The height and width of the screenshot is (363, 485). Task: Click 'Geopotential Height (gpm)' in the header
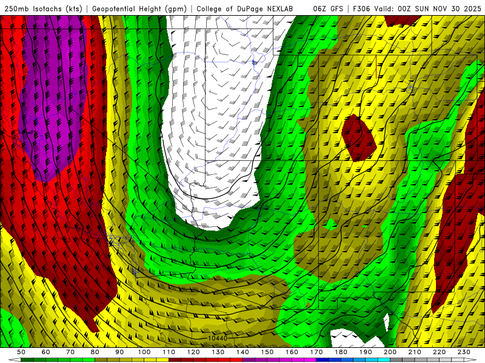[x=139, y=9]
